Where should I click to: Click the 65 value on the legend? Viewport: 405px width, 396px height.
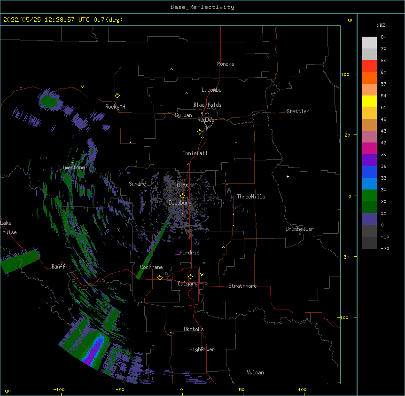[383, 61]
